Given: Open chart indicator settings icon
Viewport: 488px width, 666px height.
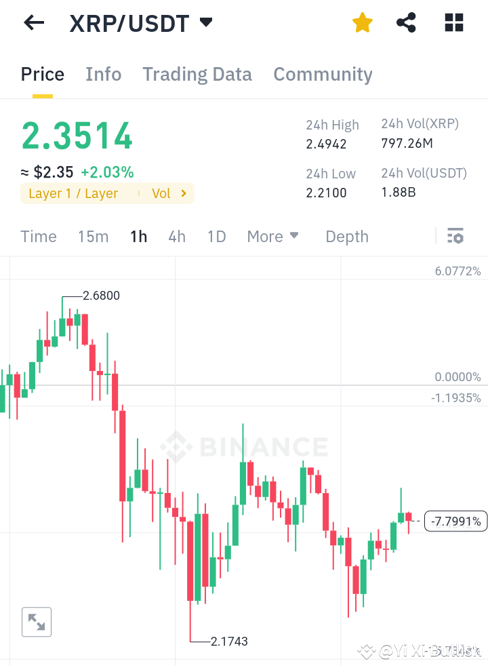Looking at the screenshot, I should point(455,236).
